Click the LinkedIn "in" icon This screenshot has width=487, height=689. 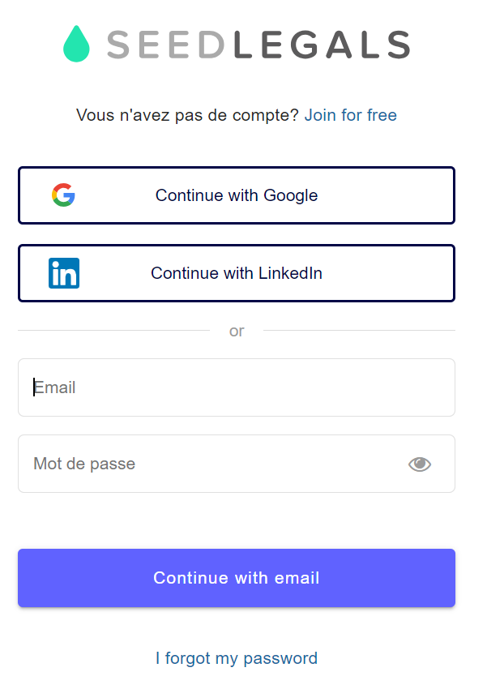tap(64, 273)
